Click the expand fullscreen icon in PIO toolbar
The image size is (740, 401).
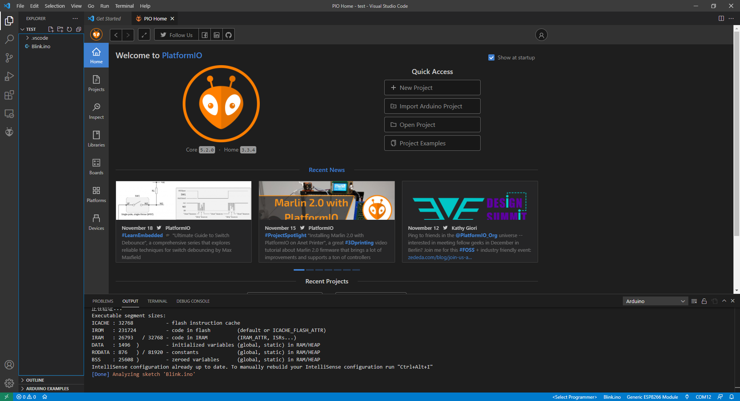(x=144, y=35)
